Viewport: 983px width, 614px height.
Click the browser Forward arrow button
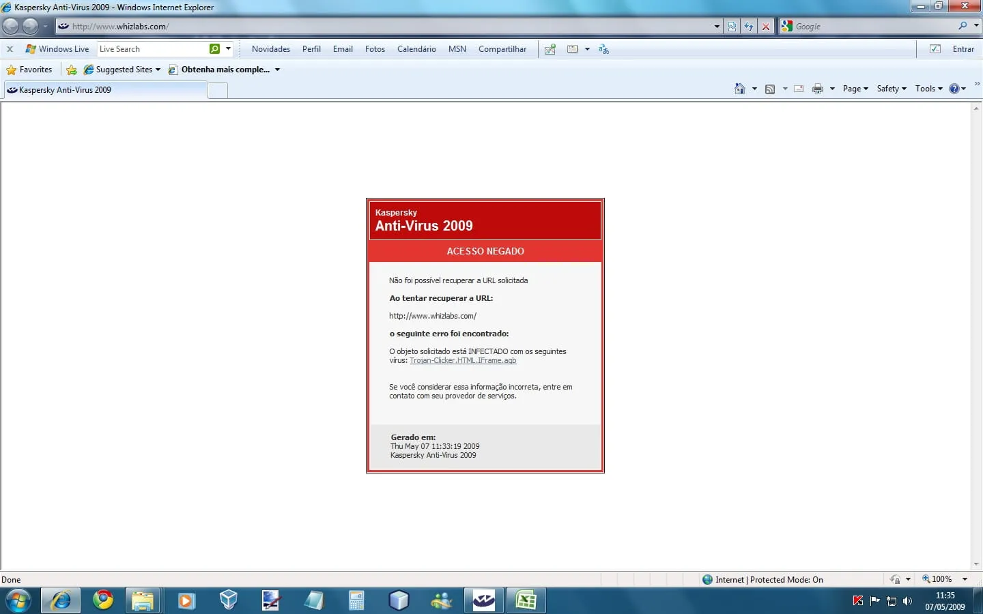31,27
